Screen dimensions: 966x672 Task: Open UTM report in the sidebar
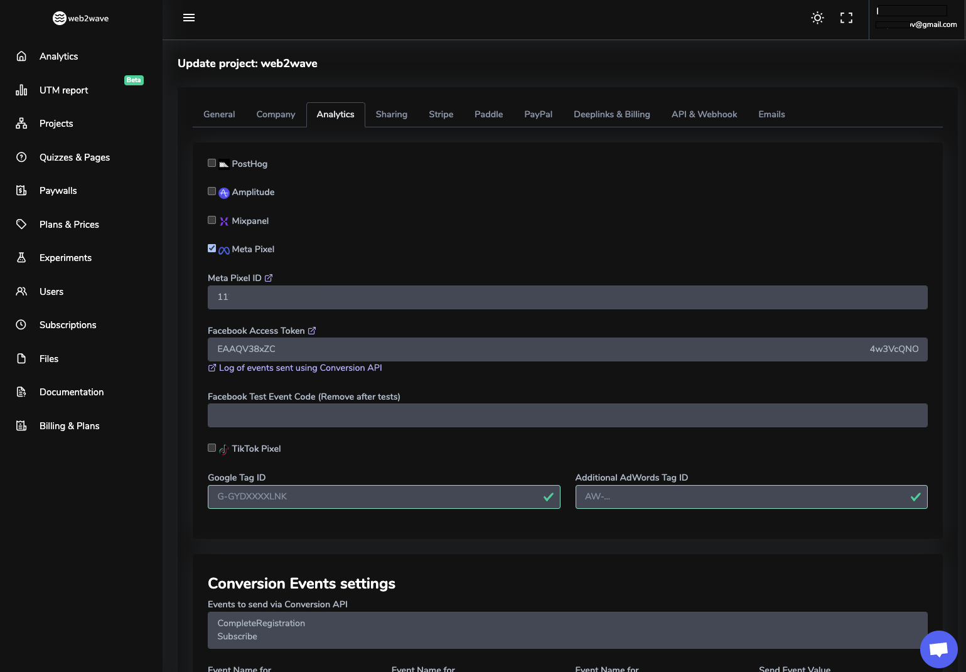[64, 90]
